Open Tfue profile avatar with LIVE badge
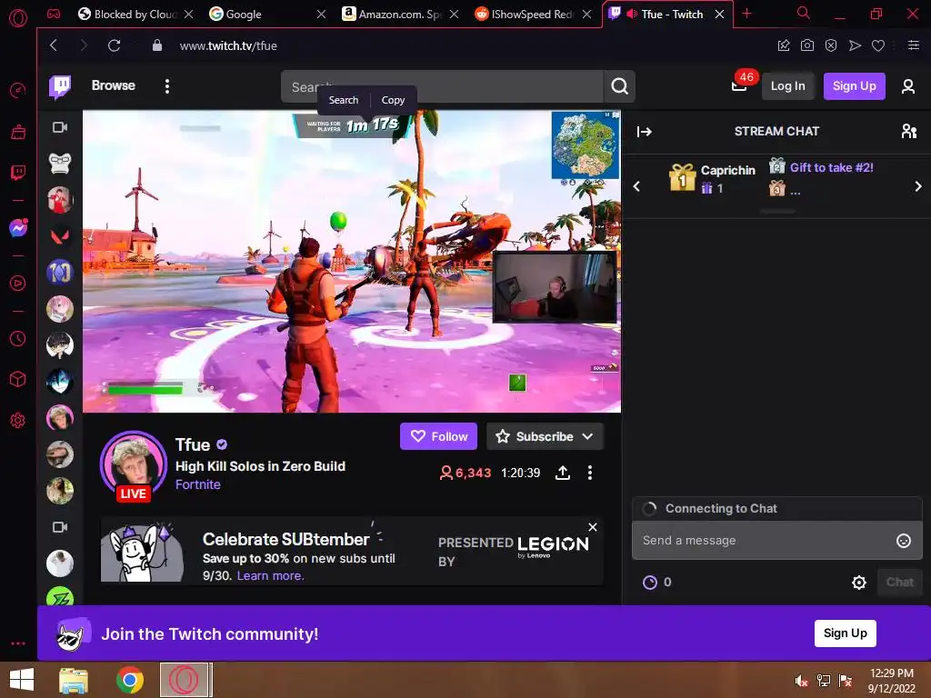The height and width of the screenshot is (698, 931). tap(133, 466)
